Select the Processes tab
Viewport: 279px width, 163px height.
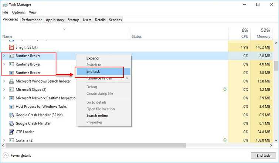point(10,19)
